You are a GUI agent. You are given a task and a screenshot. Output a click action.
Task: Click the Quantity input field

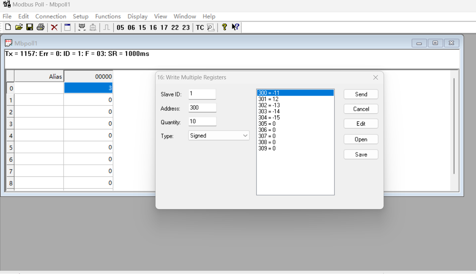tap(202, 121)
